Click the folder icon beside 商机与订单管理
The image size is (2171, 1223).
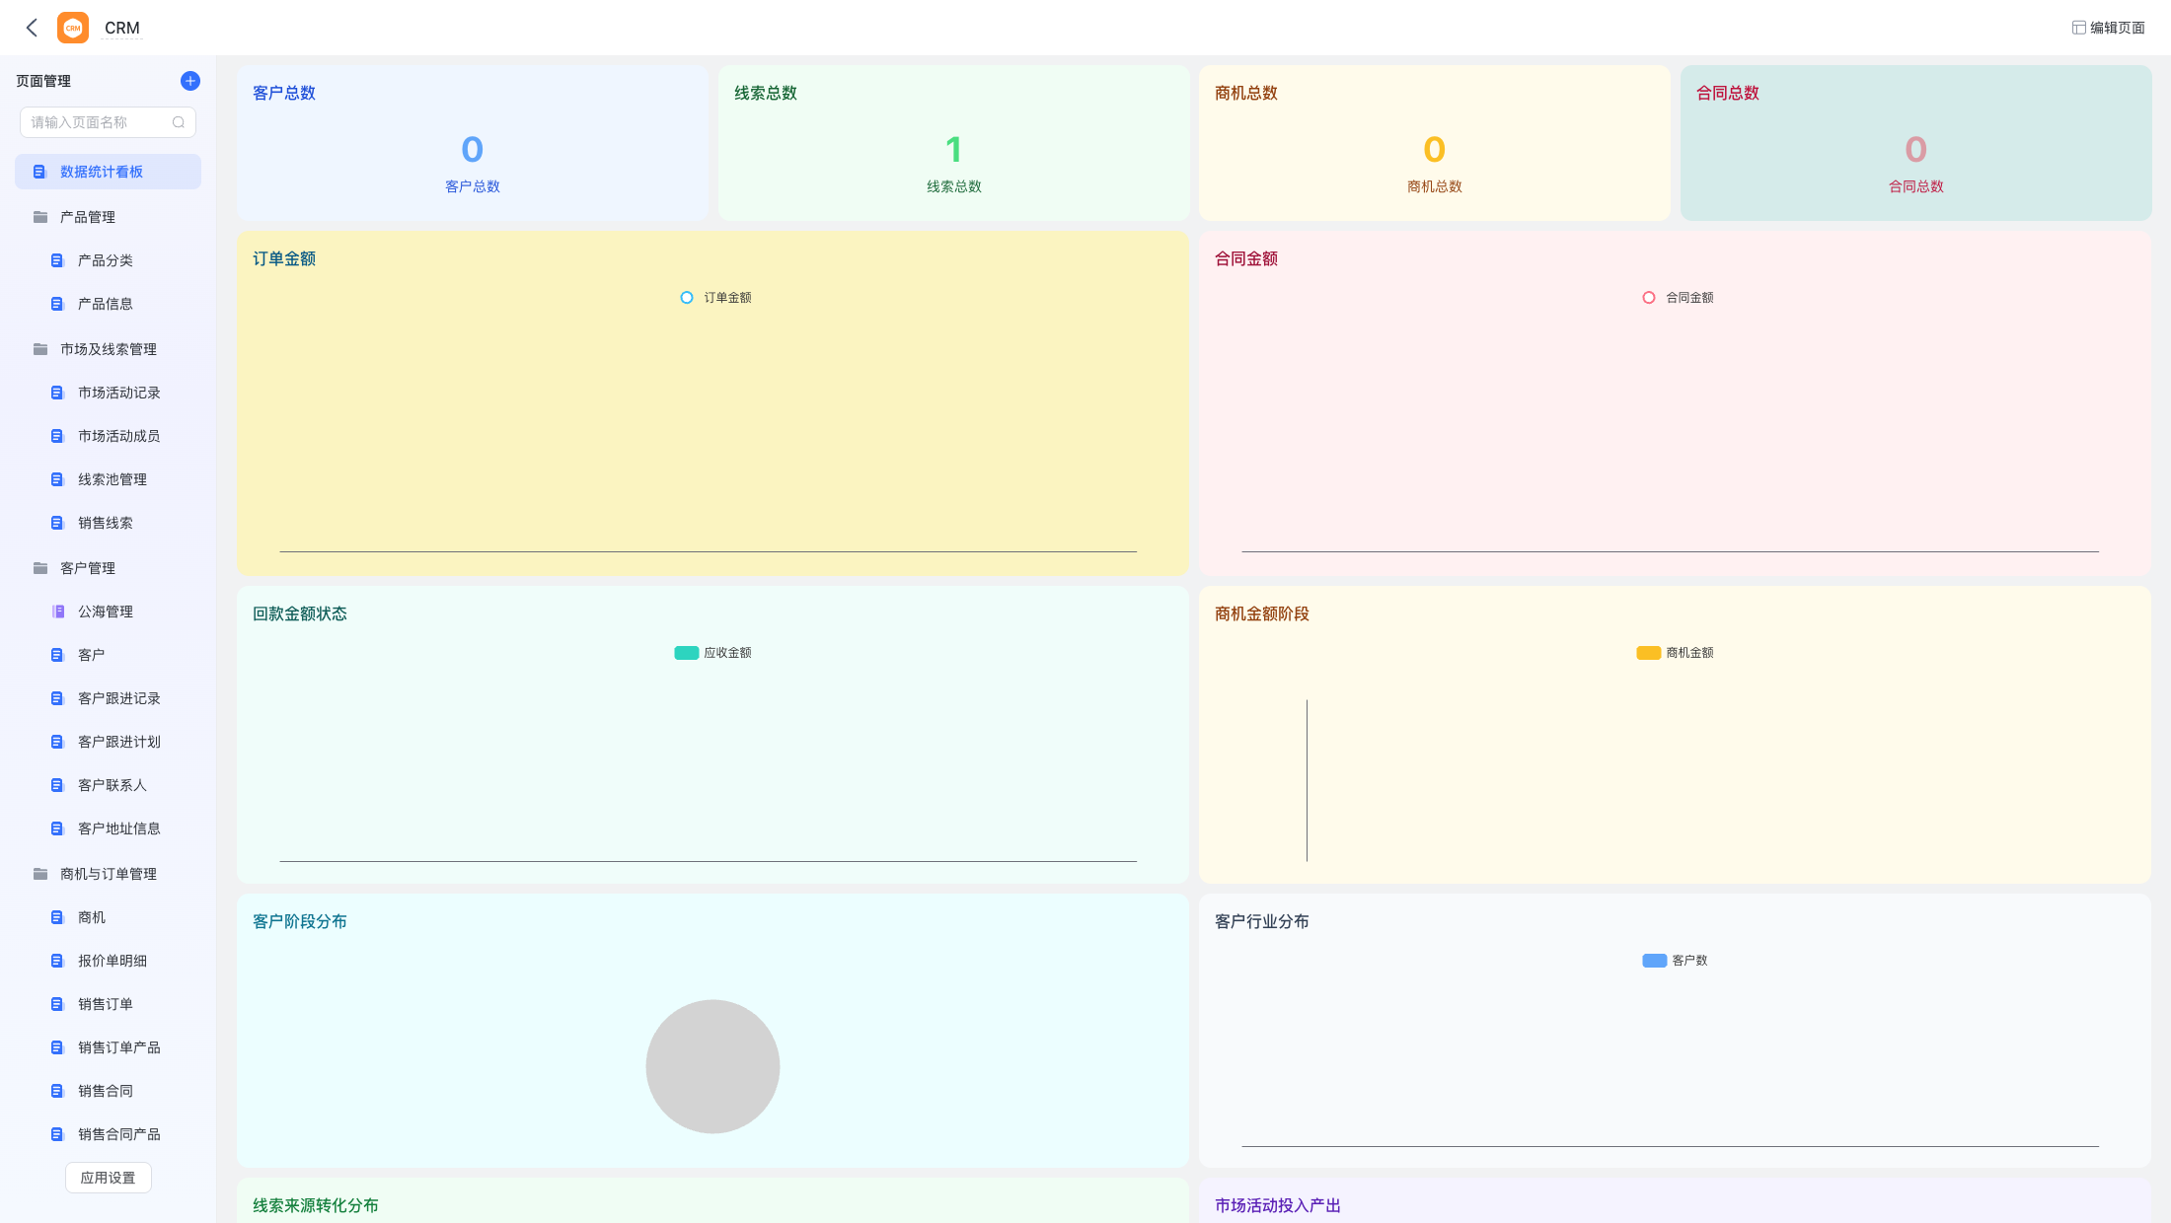coord(40,874)
